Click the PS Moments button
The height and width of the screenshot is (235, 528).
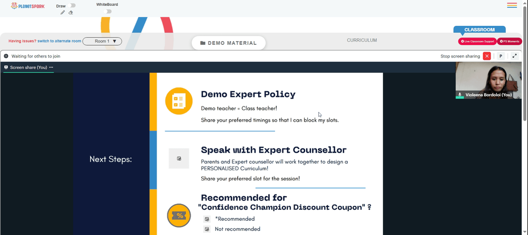point(510,41)
